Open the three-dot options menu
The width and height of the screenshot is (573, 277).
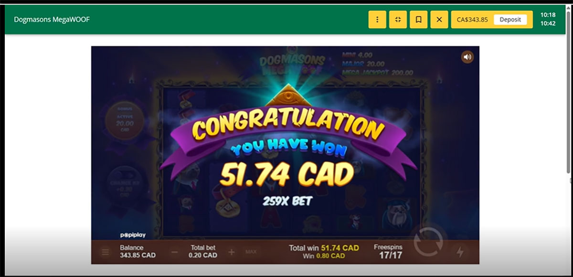377,20
